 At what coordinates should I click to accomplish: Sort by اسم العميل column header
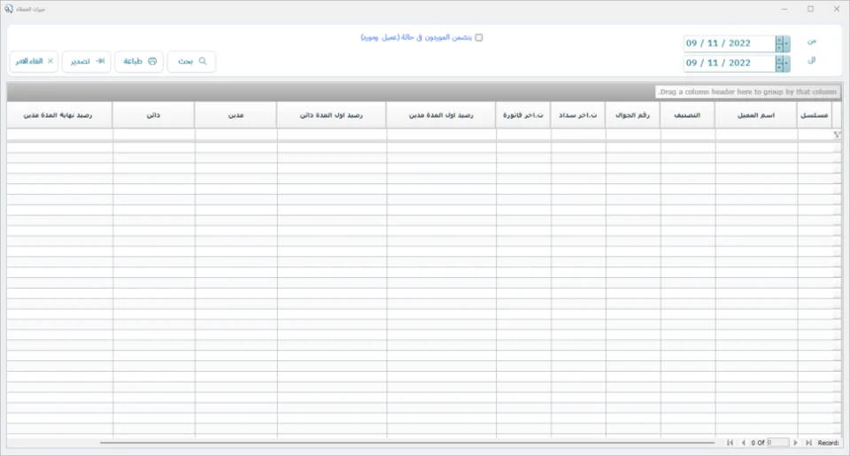[x=755, y=115]
